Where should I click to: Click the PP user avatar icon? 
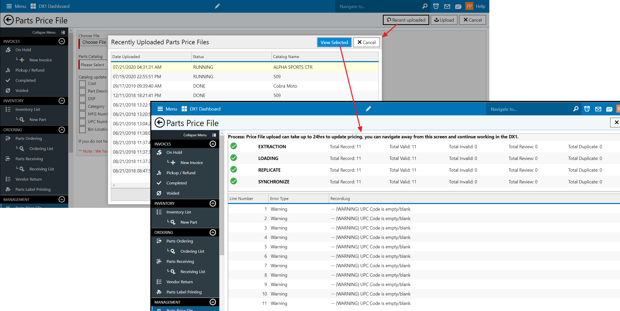click(469, 6)
